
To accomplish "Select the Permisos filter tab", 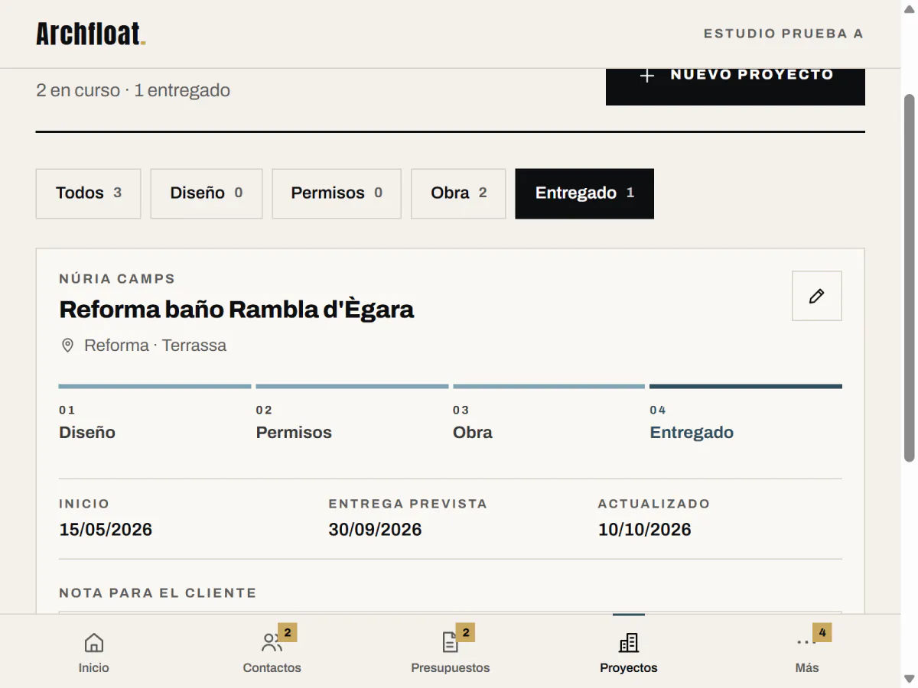I will pyautogui.click(x=337, y=193).
